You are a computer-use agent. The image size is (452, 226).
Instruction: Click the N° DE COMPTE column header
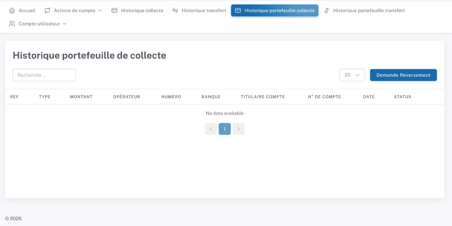(325, 97)
